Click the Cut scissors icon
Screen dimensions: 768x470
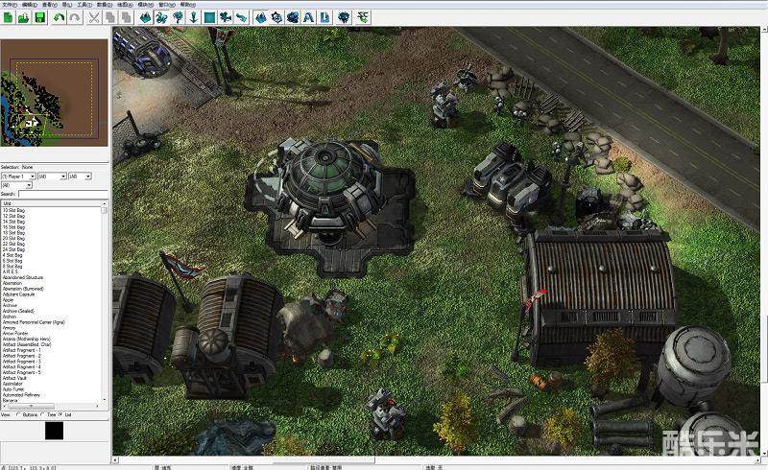click(x=94, y=17)
